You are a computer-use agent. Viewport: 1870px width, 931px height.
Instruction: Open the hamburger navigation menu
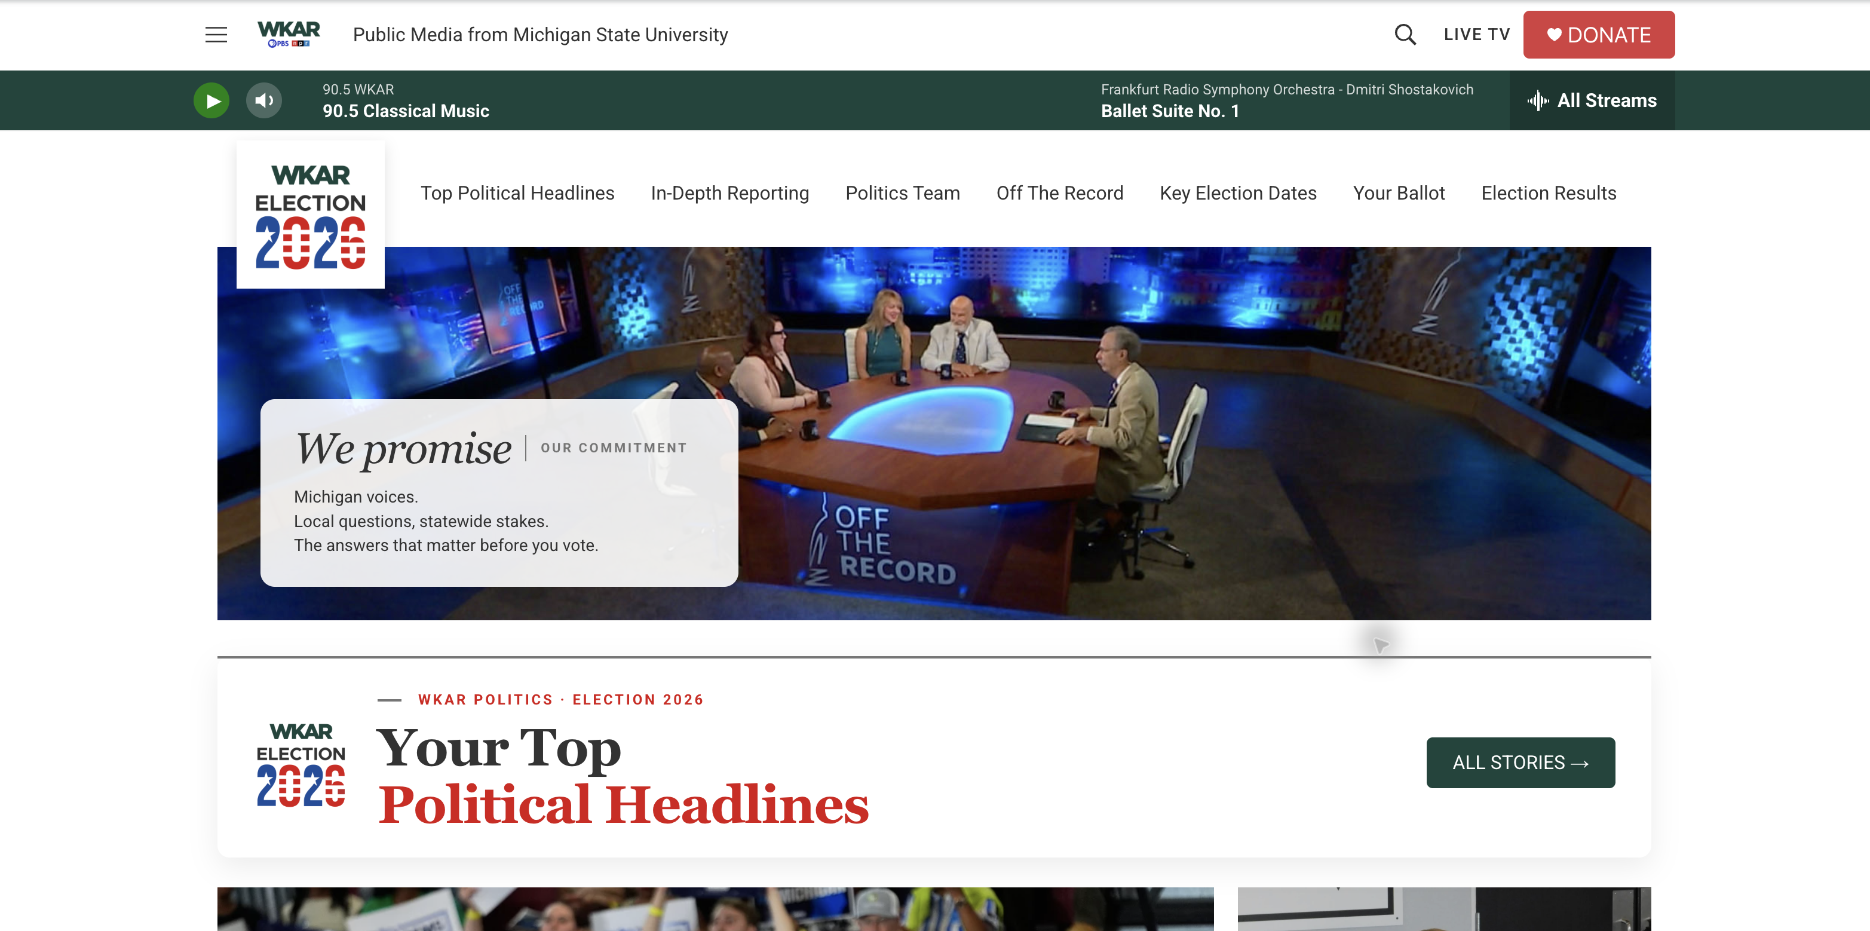pos(216,34)
